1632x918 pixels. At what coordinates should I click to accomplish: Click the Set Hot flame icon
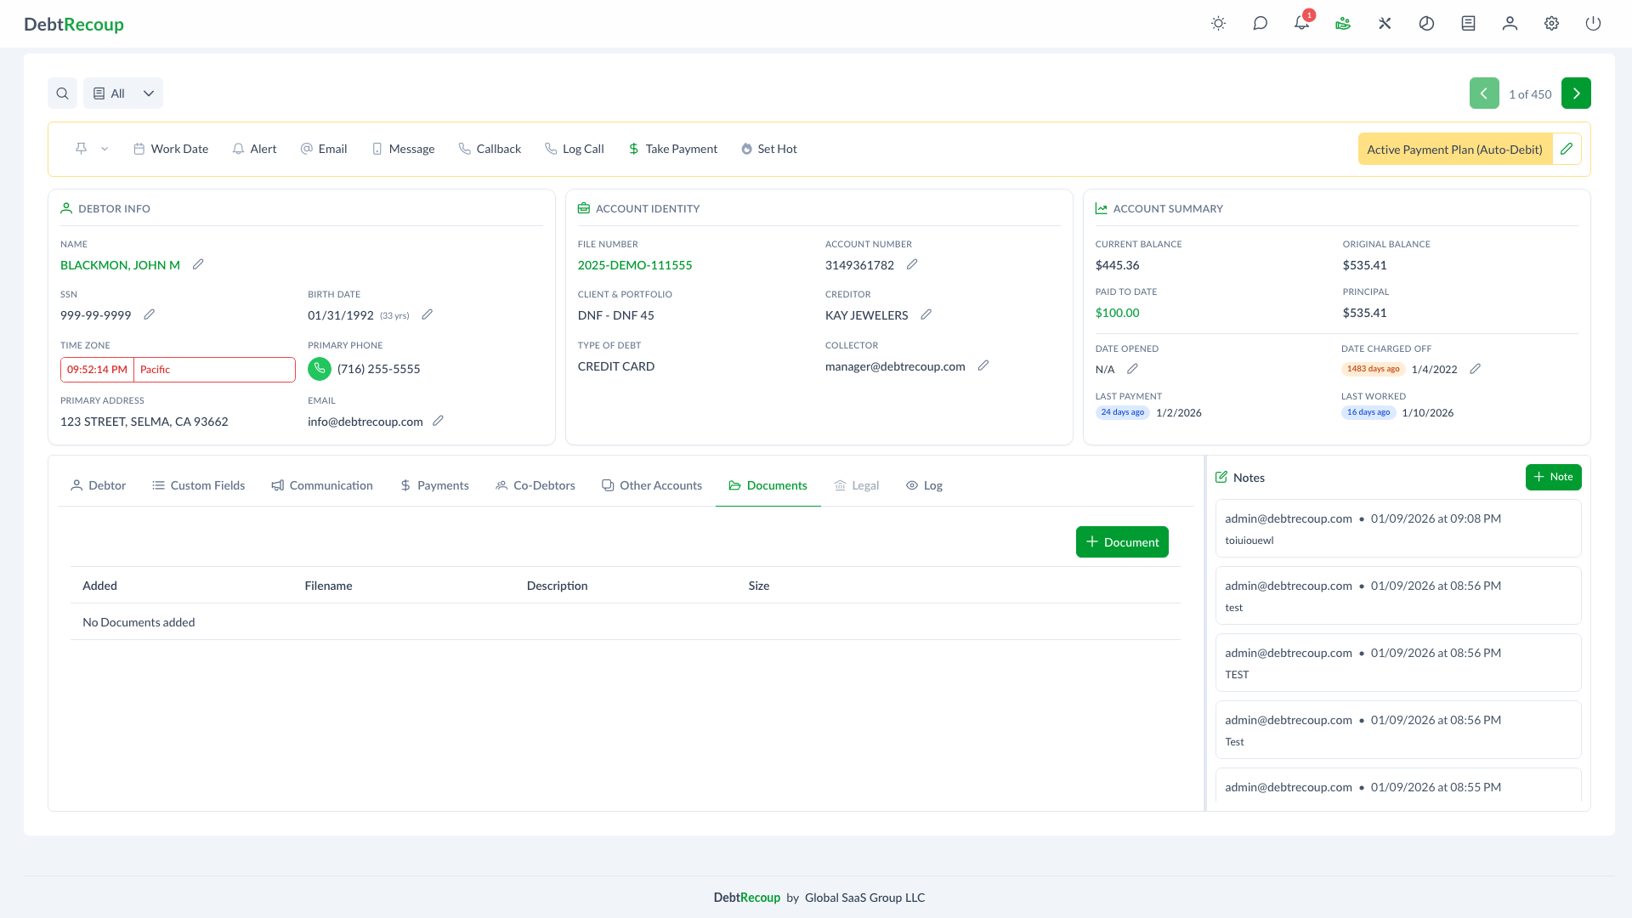coord(745,149)
